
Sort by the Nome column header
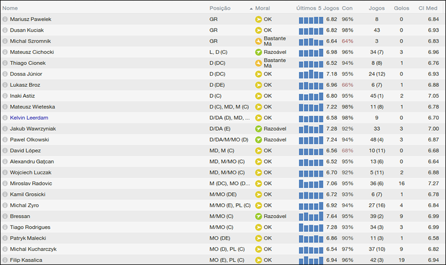[10, 9]
